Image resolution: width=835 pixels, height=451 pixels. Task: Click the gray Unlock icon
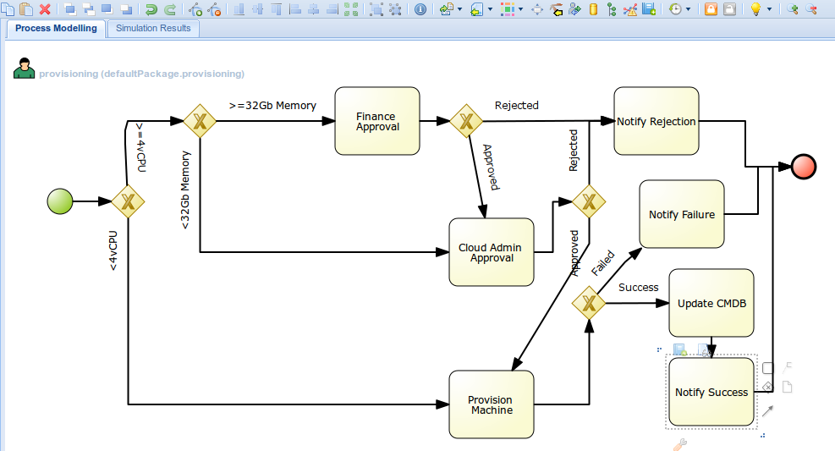coord(729,8)
